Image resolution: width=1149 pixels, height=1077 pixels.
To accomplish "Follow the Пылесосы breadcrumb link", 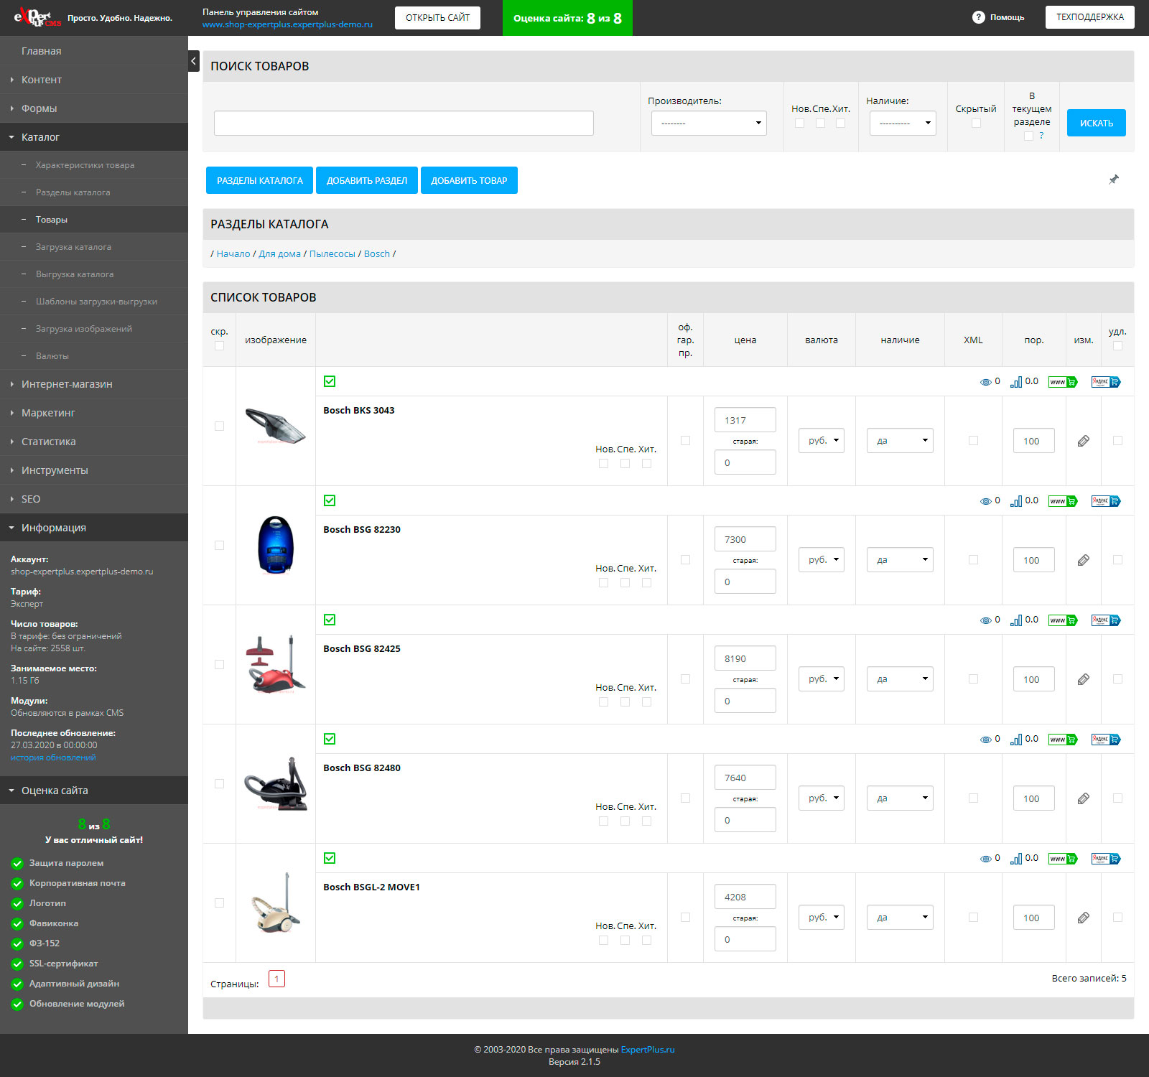I will click(x=332, y=254).
